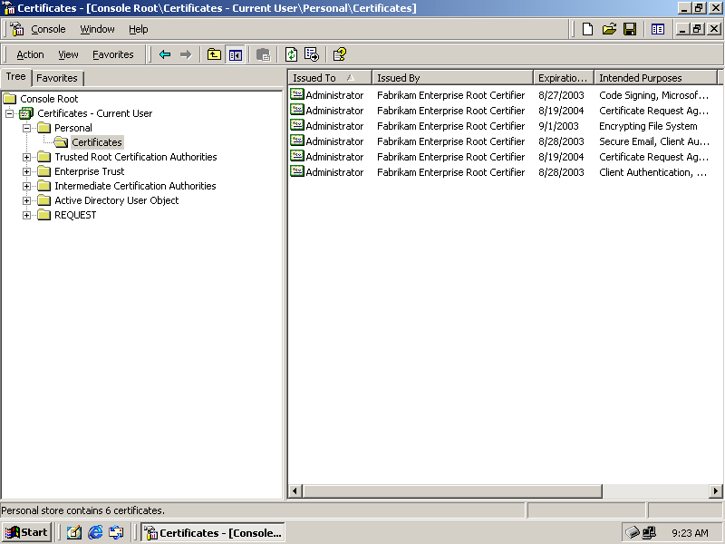
Task: Switch to the Favorites tab
Action: tap(57, 78)
